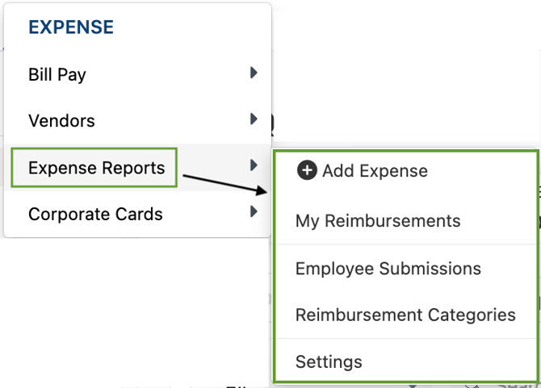
Task: Click the arrow icon beside Corporate Cards
Action: point(254,211)
